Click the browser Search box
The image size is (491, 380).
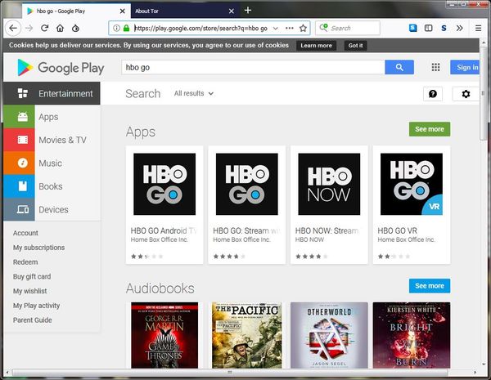click(x=348, y=28)
